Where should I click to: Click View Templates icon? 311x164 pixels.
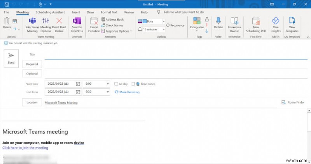coord(292,21)
